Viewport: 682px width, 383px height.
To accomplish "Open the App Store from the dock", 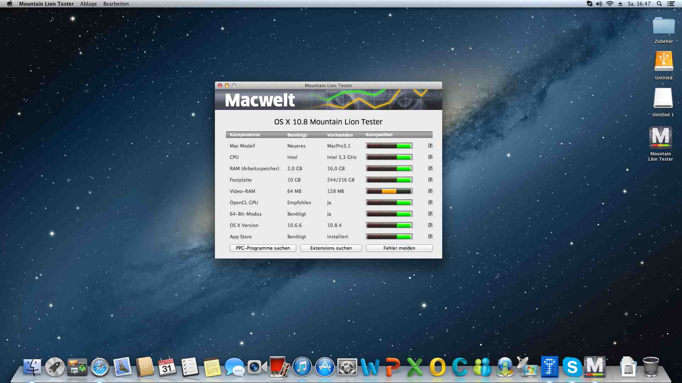I will (325, 367).
